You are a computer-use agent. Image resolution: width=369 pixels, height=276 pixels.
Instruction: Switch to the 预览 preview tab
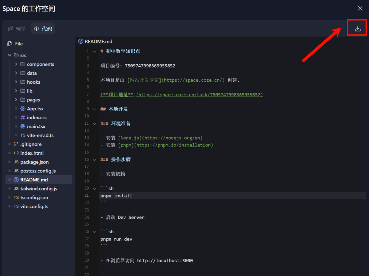(x=17, y=29)
